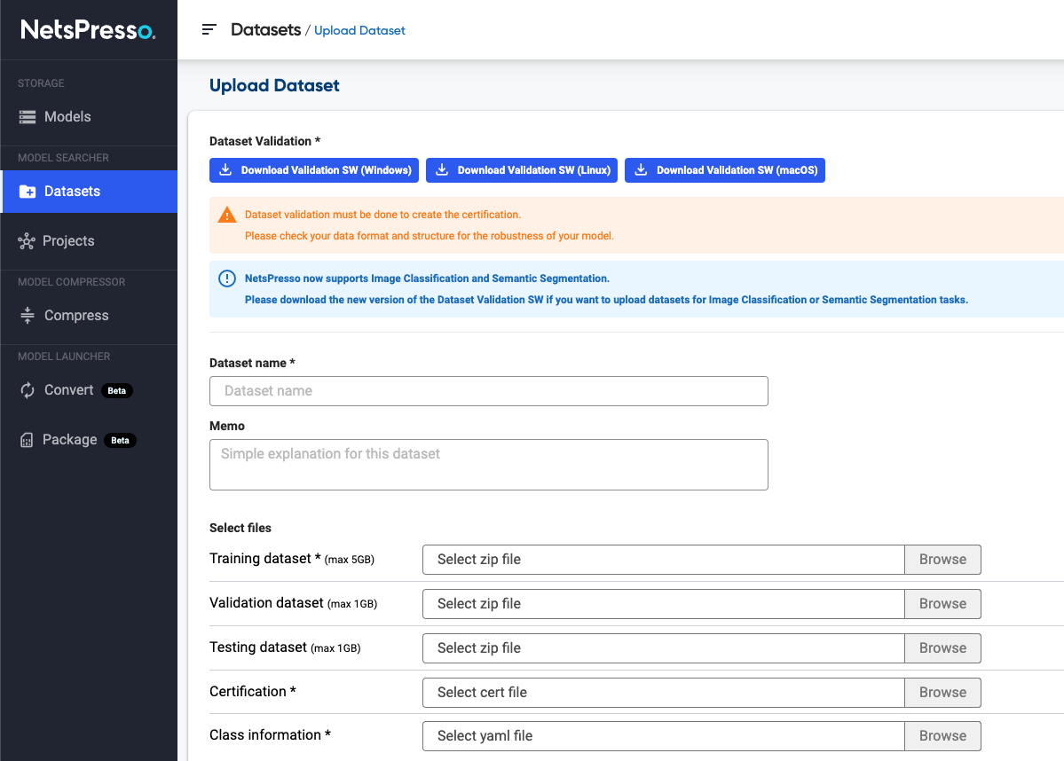
Task: Click the Datasets breadcrumb
Action: click(x=266, y=30)
